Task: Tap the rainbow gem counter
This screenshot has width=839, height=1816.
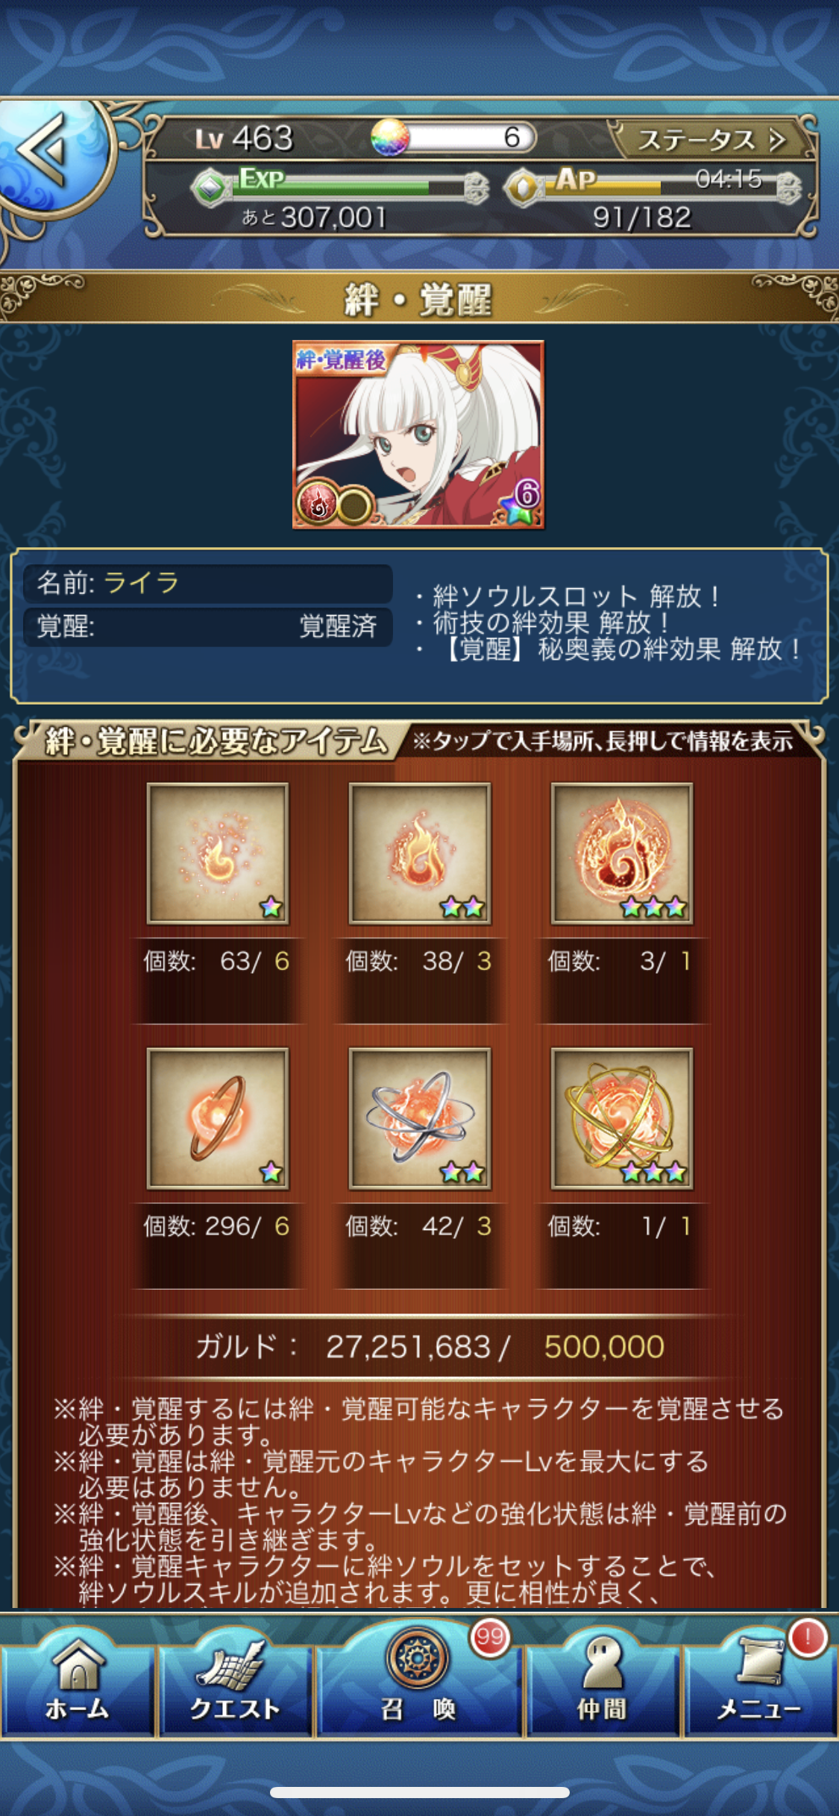Action: (x=454, y=137)
